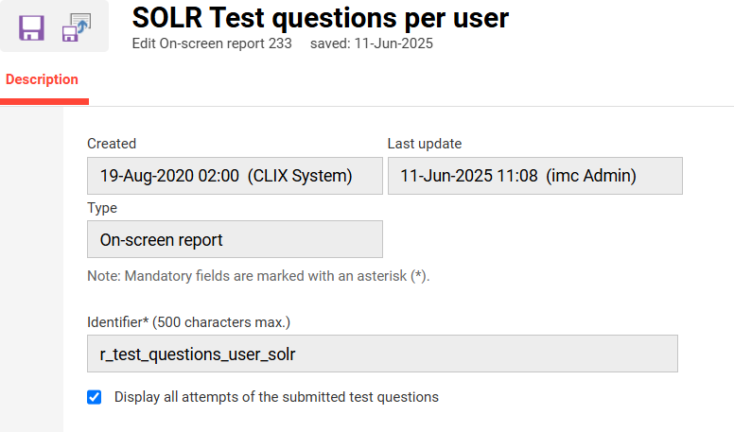This screenshot has height=432, width=734.
Task: Click the Last update date field
Action: click(x=534, y=176)
